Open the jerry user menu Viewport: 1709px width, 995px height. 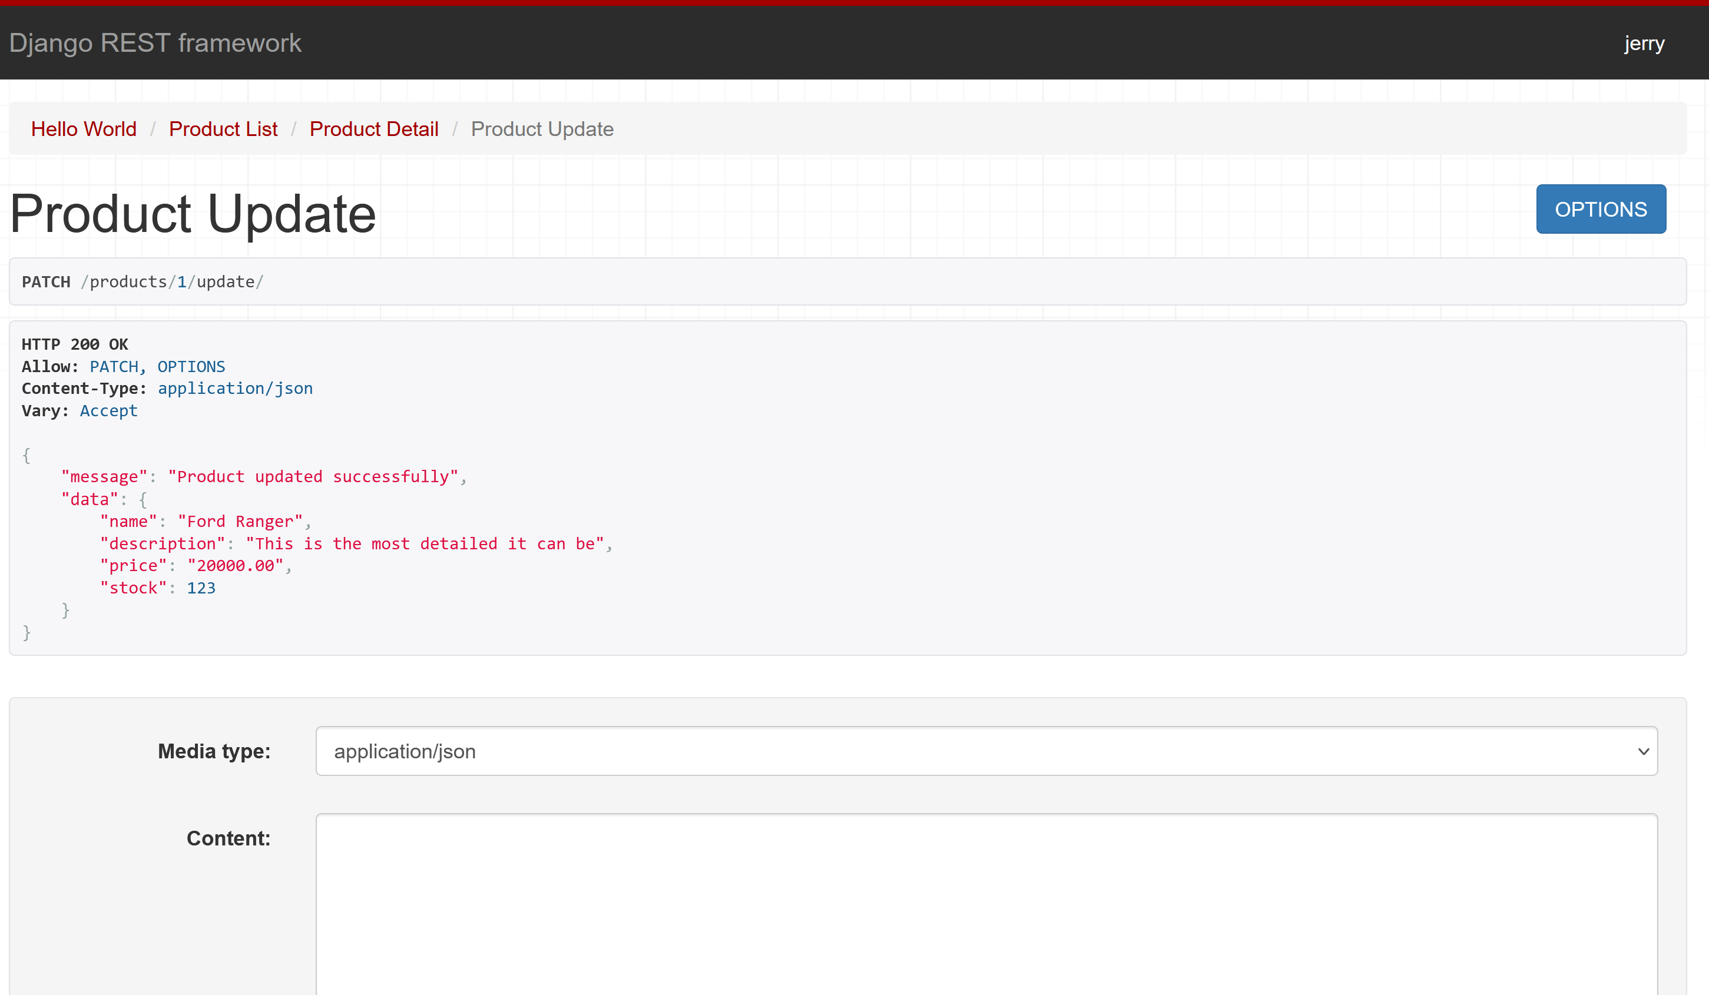(1643, 44)
